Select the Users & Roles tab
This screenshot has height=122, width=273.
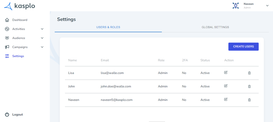tap(108, 27)
